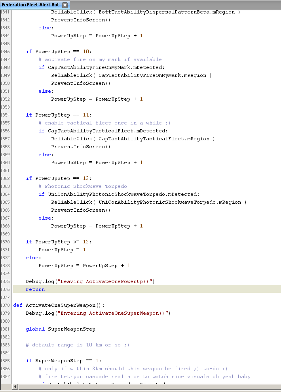Viewport: 281px width, 392px height.
Task: Click line number 1878 in the gutter
Action: coord(5,305)
